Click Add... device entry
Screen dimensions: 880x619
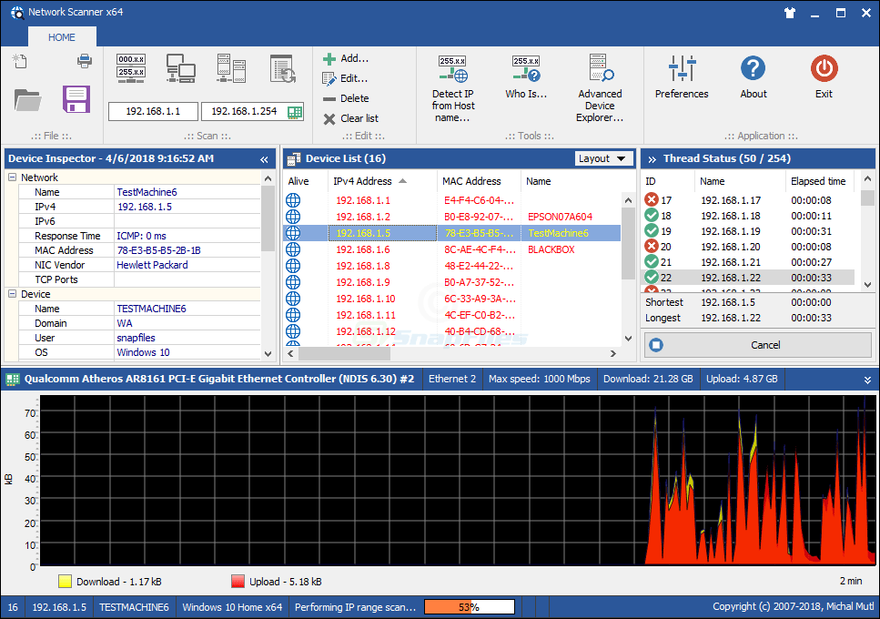(x=346, y=58)
